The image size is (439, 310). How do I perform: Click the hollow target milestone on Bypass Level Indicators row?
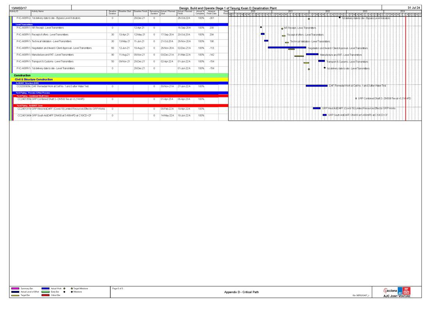coord(309,19)
